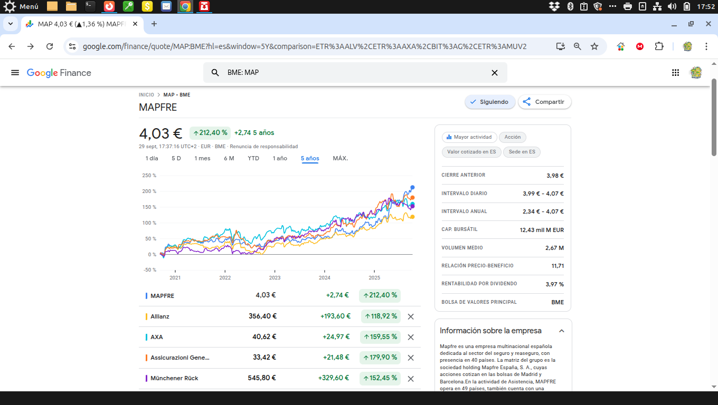
Task: Open the Google apps grid
Action: pyautogui.click(x=675, y=73)
